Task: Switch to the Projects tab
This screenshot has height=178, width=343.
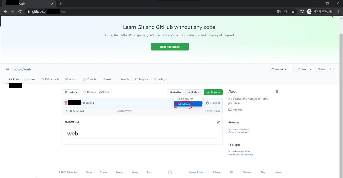Action: [90, 79]
